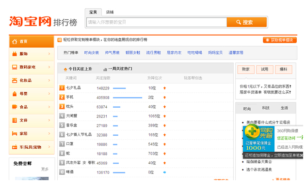
Task: Click the up arrow in the 七夕礼品 row
Action: click(x=164, y=88)
